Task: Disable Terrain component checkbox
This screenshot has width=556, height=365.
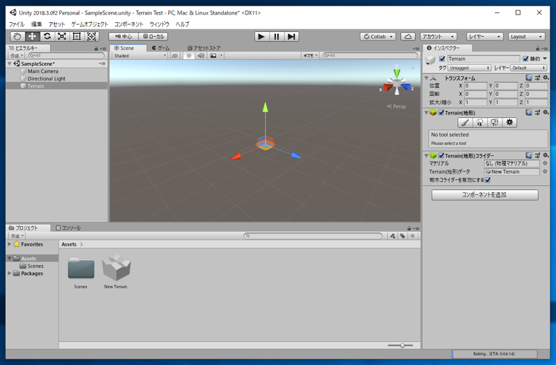Action: (441, 112)
